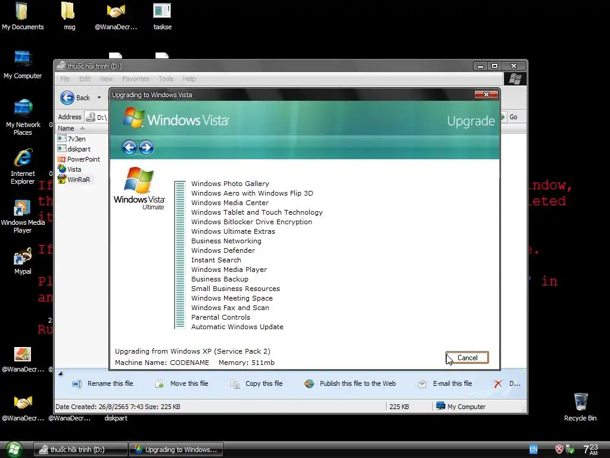The width and height of the screenshot is (610, 458).
Task: Click Automatic Windows Update text
Action: tap(237, 327)
